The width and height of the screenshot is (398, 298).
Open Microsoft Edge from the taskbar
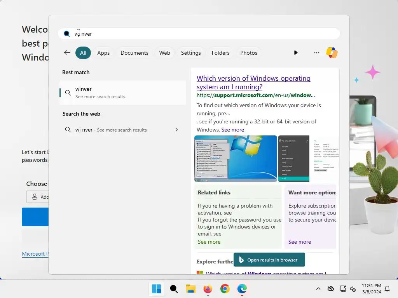[242, 289]
